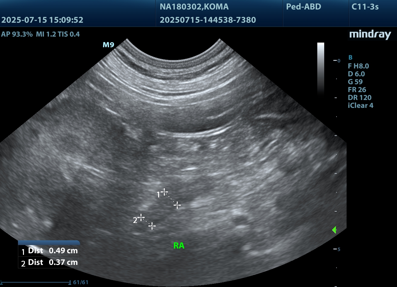Image resolution: width=397 pixels, height=287 pixels.
Task: Select the green RA annotation label
Action: pos(179,246)
